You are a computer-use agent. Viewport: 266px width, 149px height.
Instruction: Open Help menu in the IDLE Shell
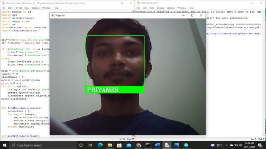(x=191, y=8)
